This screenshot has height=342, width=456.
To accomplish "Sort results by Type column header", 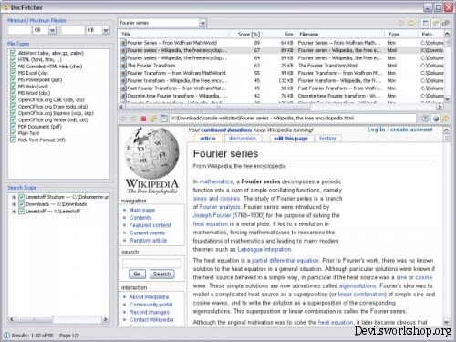I will click(x=400, y=35).
